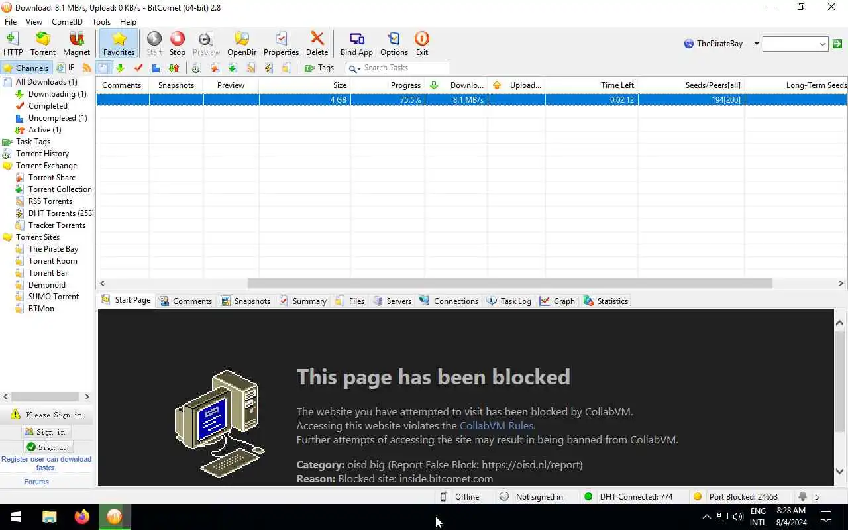Viewport: 848px width, 530px height.
Task: Switch to the Task Log tab
Action: [x=509, y=301]
